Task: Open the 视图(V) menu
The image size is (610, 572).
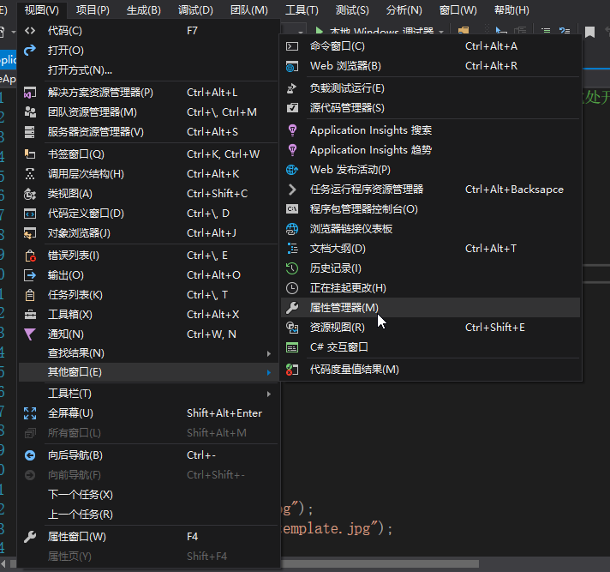Action: [42, 10]
